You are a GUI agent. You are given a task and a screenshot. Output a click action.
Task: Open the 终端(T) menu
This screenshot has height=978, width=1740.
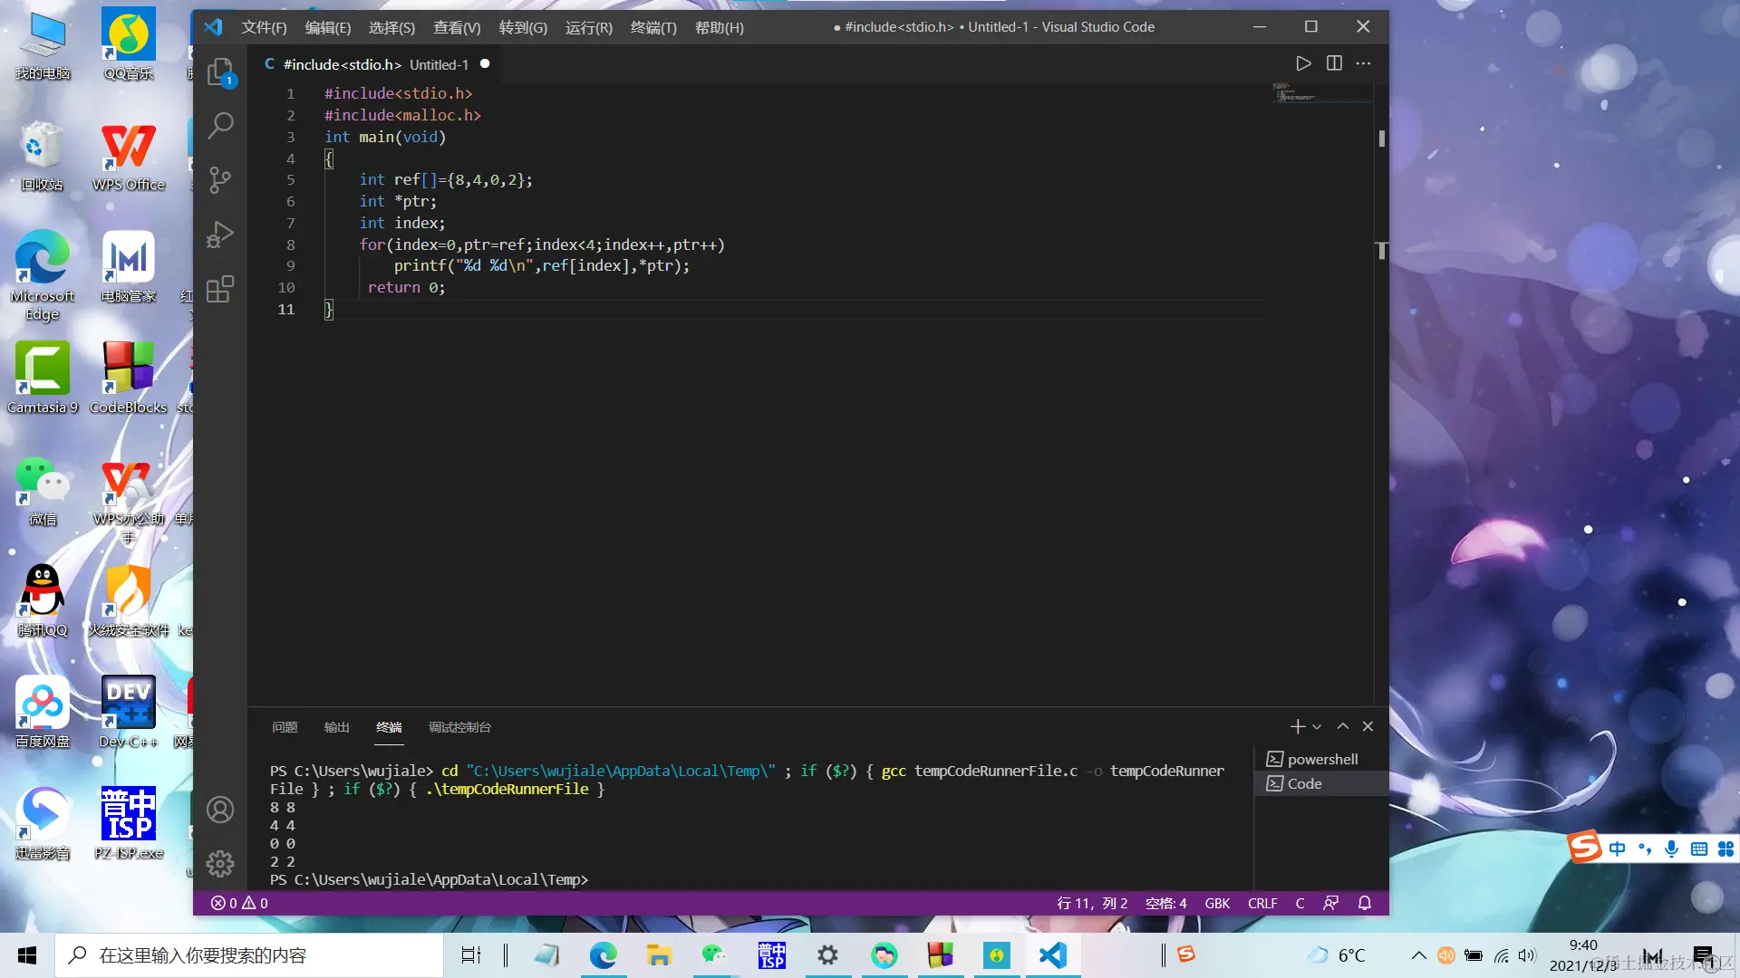pyautogui.click(x=652, y=27)
